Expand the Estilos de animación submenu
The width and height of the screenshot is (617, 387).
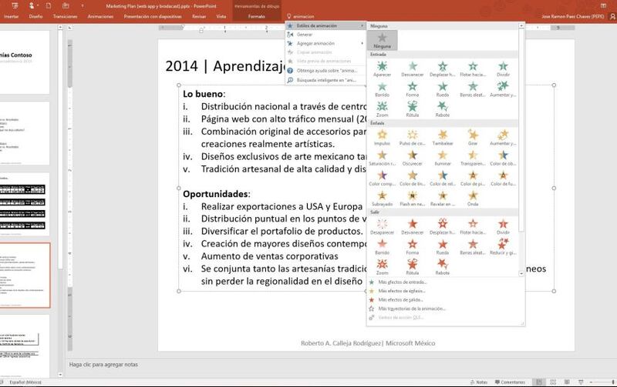325,25
